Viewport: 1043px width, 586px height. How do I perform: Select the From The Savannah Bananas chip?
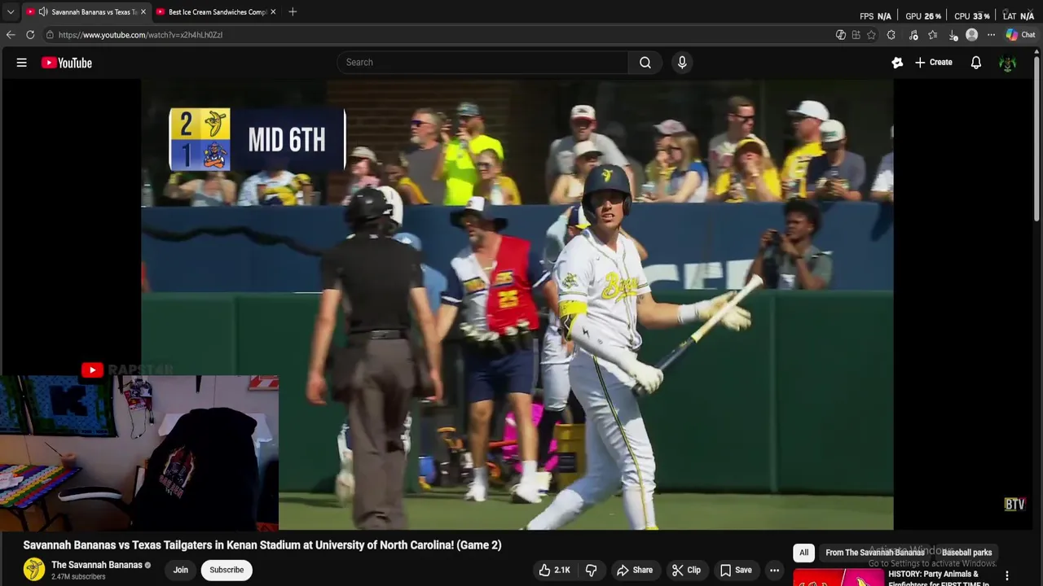tap(875, 553)
